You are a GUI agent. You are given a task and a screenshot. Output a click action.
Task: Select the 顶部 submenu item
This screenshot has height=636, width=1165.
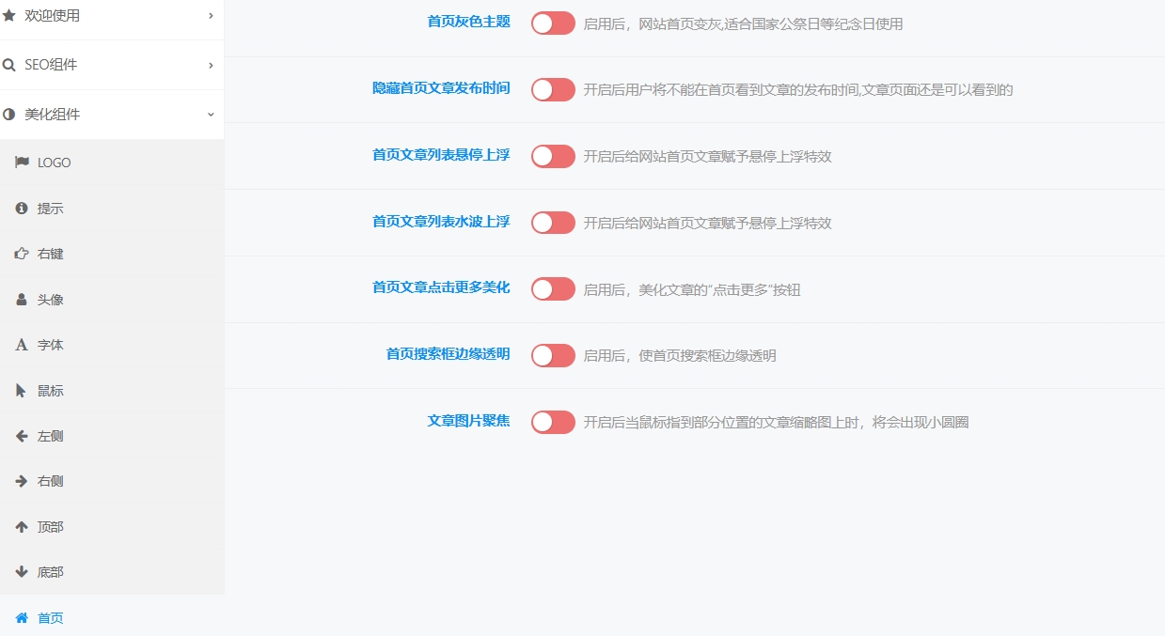pos(112,527)
